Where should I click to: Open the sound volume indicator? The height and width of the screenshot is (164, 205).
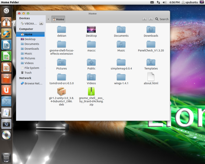click(x=165, y=2)
